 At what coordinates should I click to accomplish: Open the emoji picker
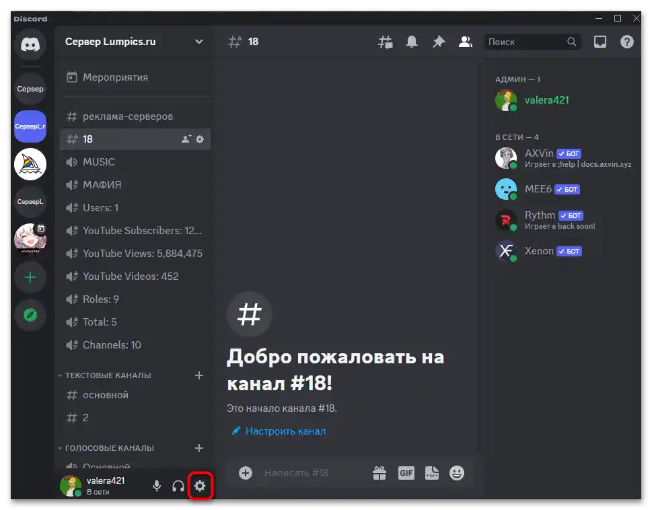[457, 472]
